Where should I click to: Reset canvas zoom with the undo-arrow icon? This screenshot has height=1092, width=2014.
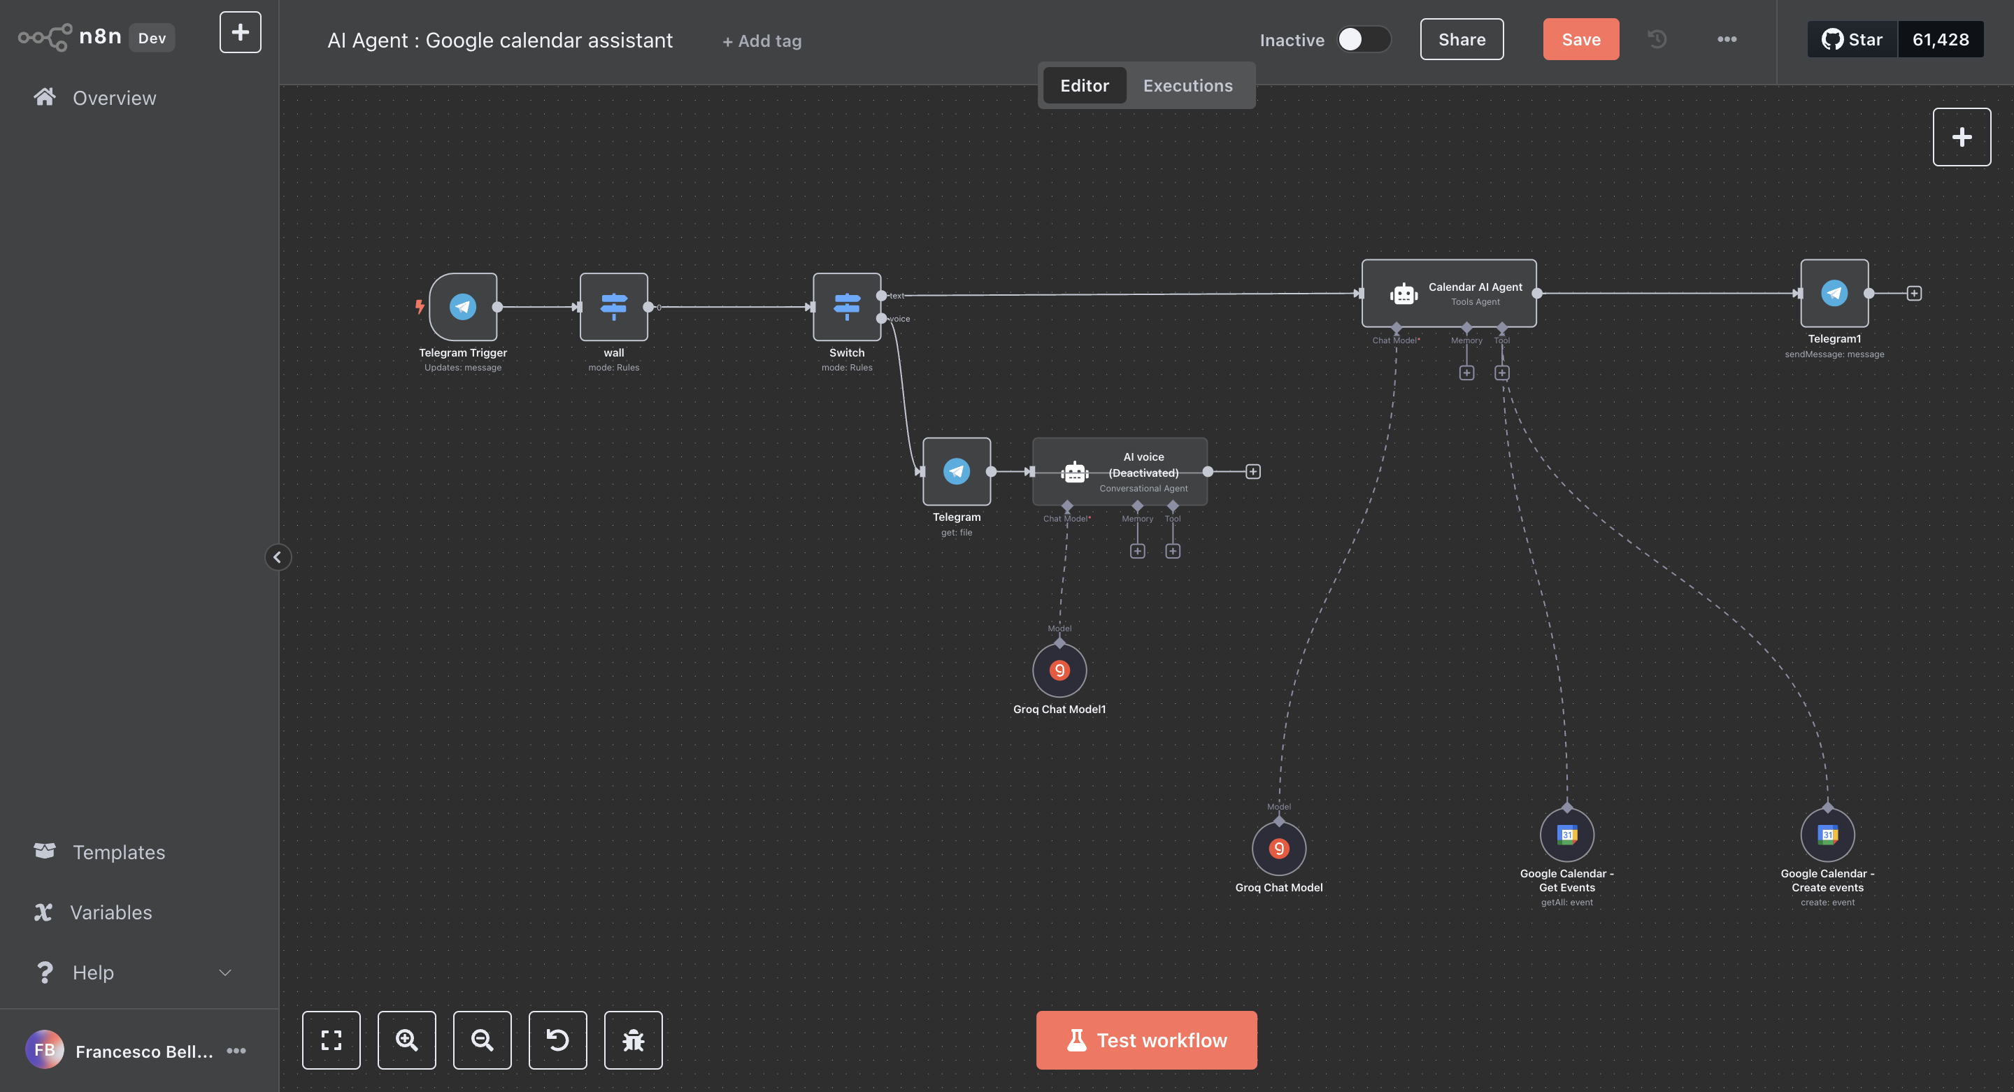(557, 1040)
